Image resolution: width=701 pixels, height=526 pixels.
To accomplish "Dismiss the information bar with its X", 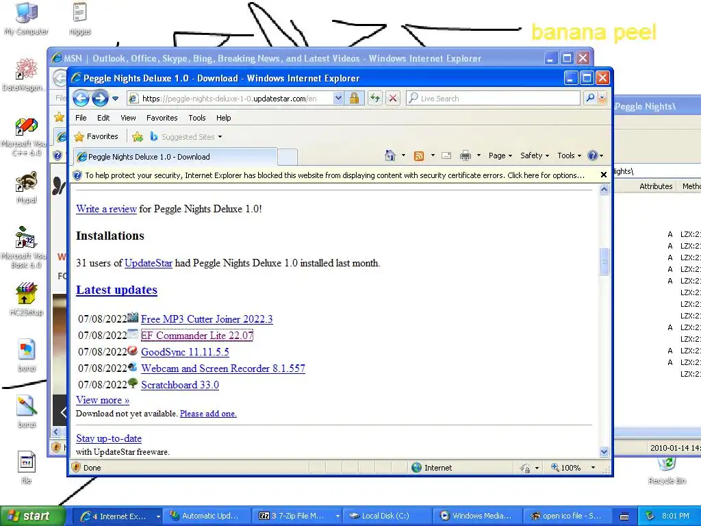I will click(x=604, y=175).
